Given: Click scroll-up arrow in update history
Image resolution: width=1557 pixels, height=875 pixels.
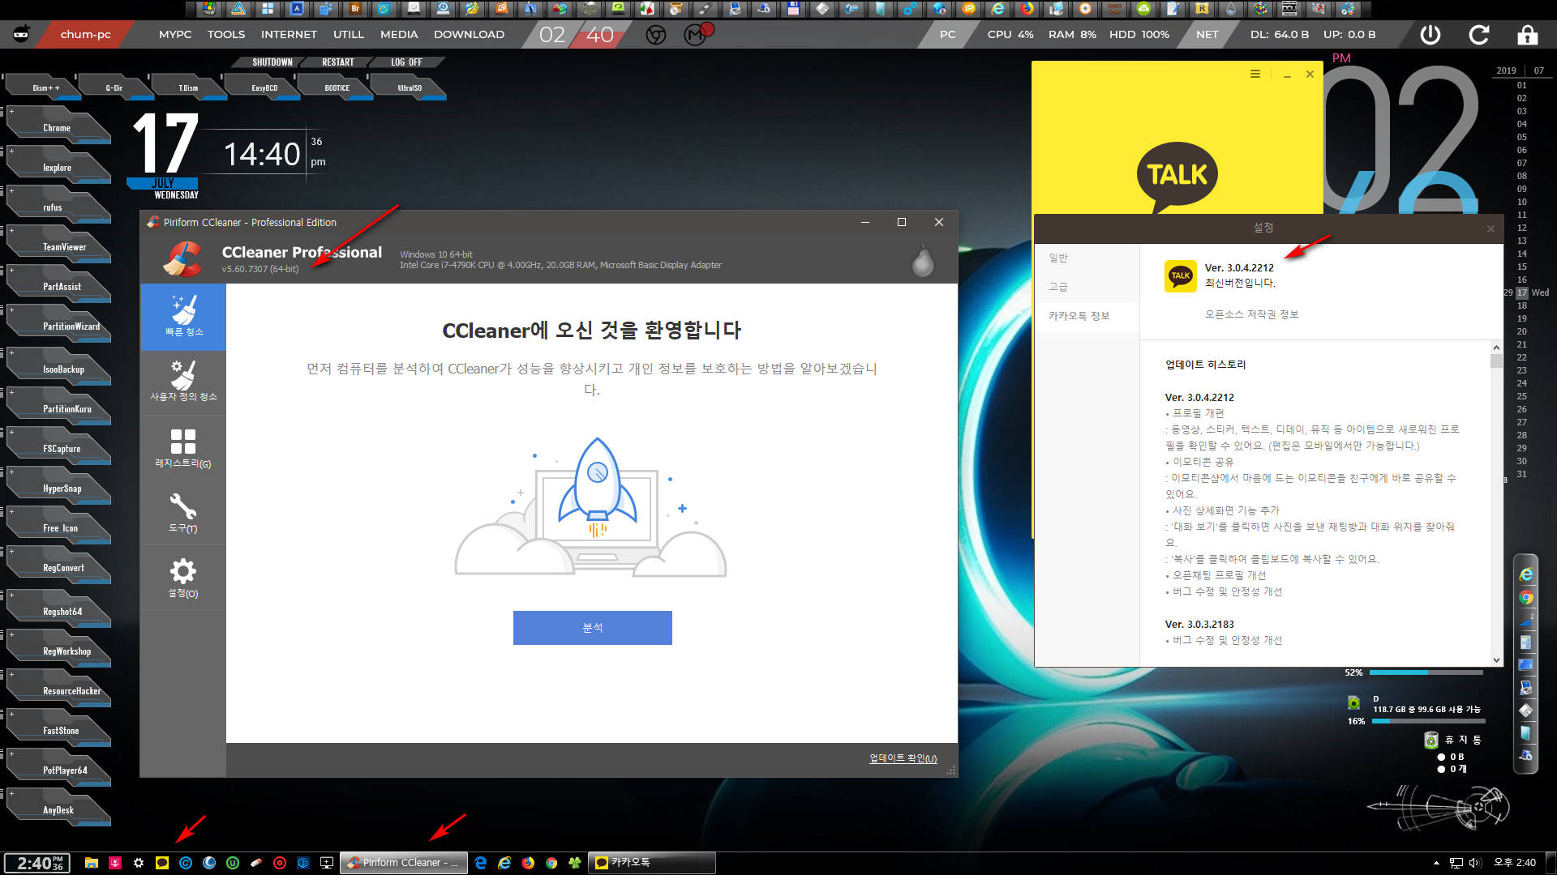Looking at the screenshot, I should tap(1497, 348).
